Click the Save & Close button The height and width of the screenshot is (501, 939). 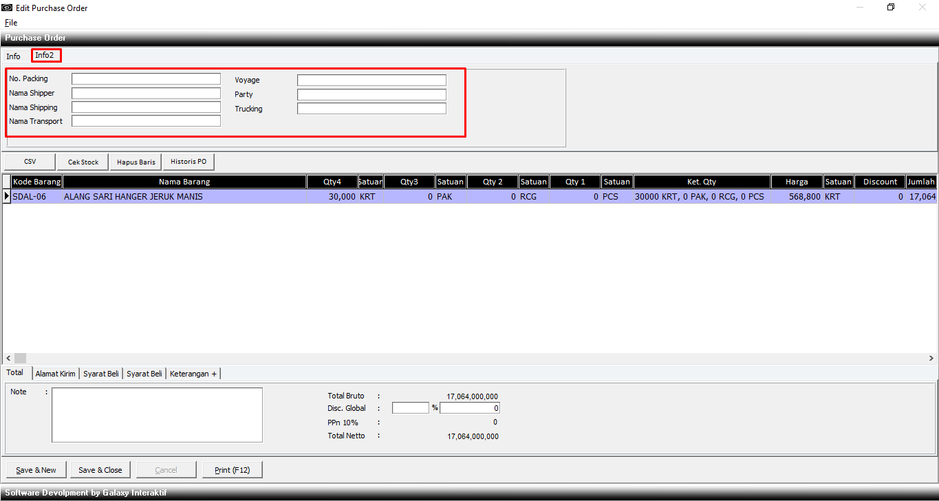click(x=100, y=470)
